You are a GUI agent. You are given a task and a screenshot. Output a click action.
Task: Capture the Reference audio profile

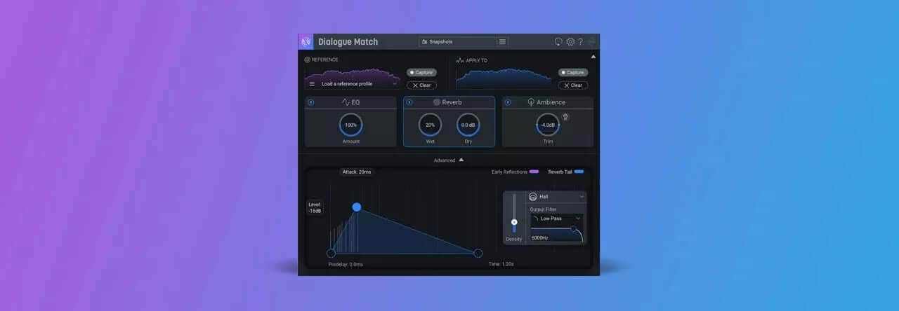421,72
